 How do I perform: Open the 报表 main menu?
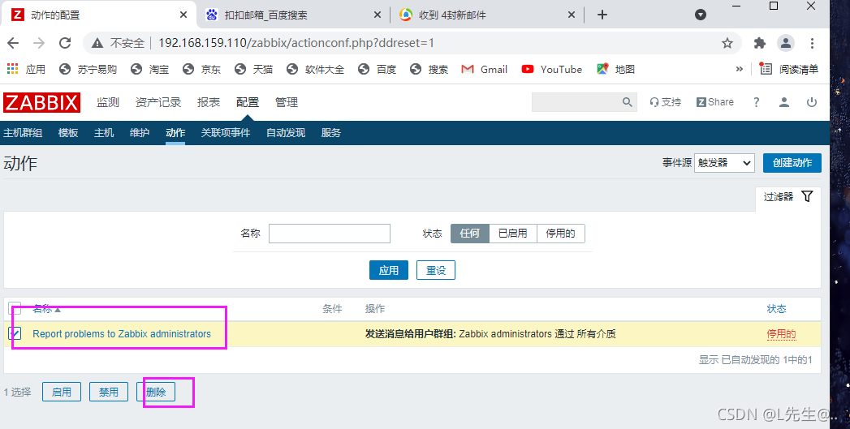click(209, 102)
